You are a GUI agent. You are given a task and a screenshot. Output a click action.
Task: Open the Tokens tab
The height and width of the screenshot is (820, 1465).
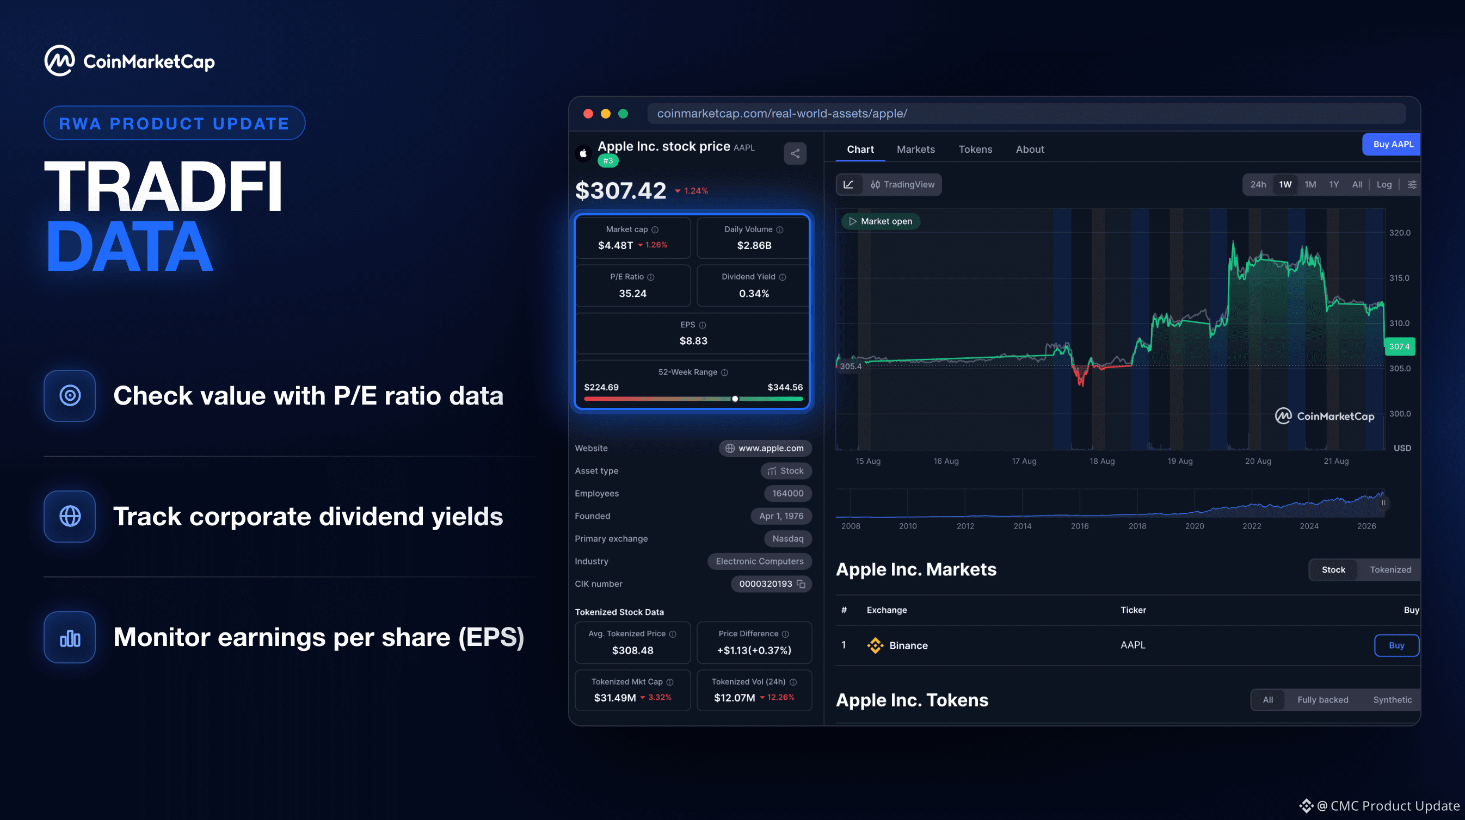pos(975,150)
